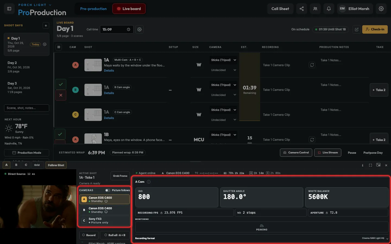
Task: Open Sticks (Tripod) dropdown for B Cam angle
Action: pyautogui.click(x=223, y=85)
